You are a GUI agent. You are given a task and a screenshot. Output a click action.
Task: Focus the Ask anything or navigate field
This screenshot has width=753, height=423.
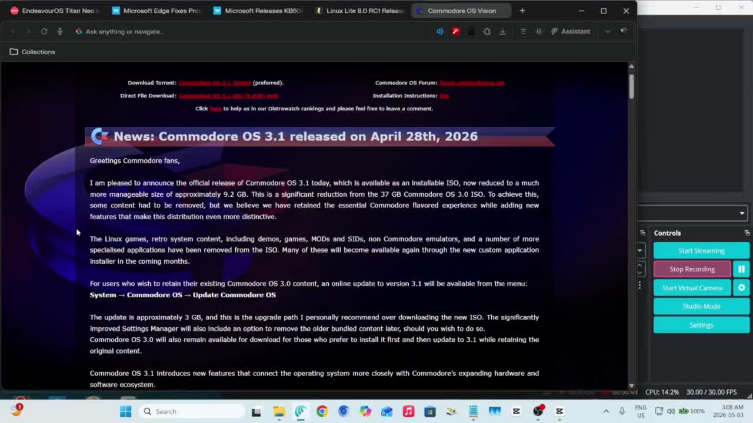253,31
